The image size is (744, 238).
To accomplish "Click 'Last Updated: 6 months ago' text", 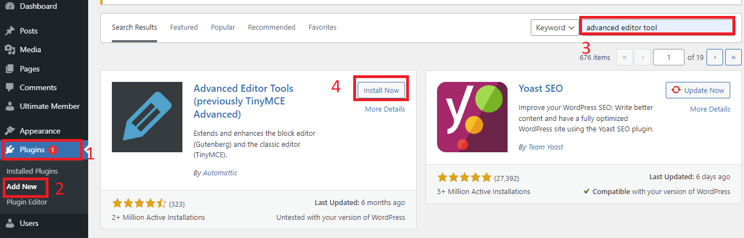I will pyautogui.click(x=359, y=203).
